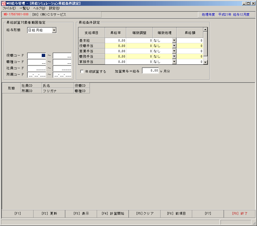Screen dimensions: 257x226
Task: Open the ヘルプ(H) menu
Action: point(39,8)
